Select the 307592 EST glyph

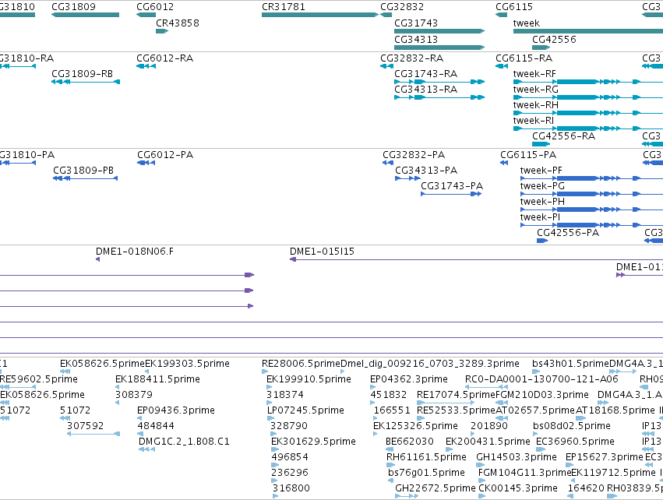(x=93, y=434)
